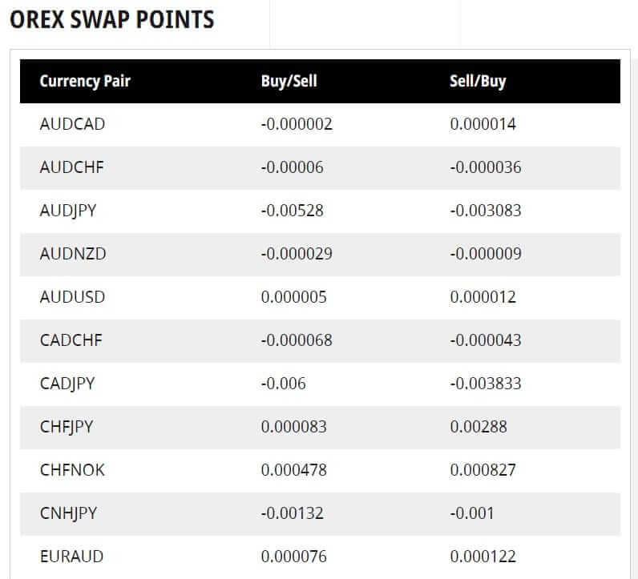Screen dimensions: 638x579
Task: Click the CADJPY row label
Action: [67, 384]
